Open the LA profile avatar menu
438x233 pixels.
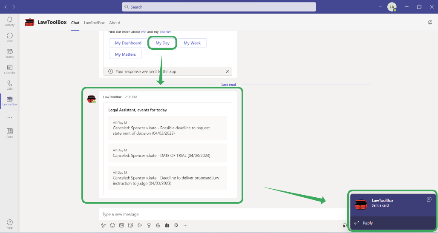[392, 7]
